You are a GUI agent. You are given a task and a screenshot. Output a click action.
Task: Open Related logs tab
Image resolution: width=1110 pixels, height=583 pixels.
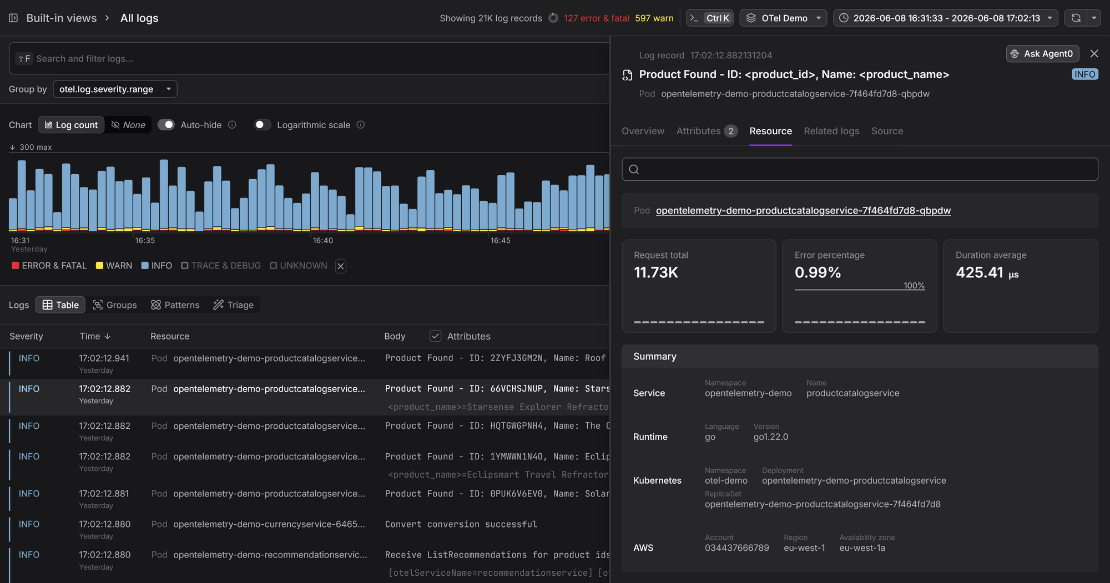(831, 131)
